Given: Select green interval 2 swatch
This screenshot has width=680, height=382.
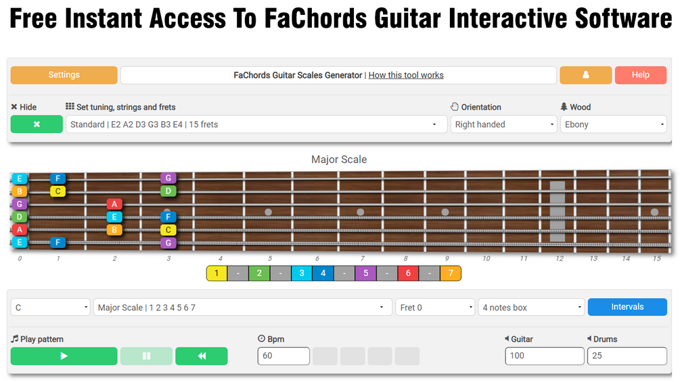Looking at the screenshot, I should (x=259, y=273).
